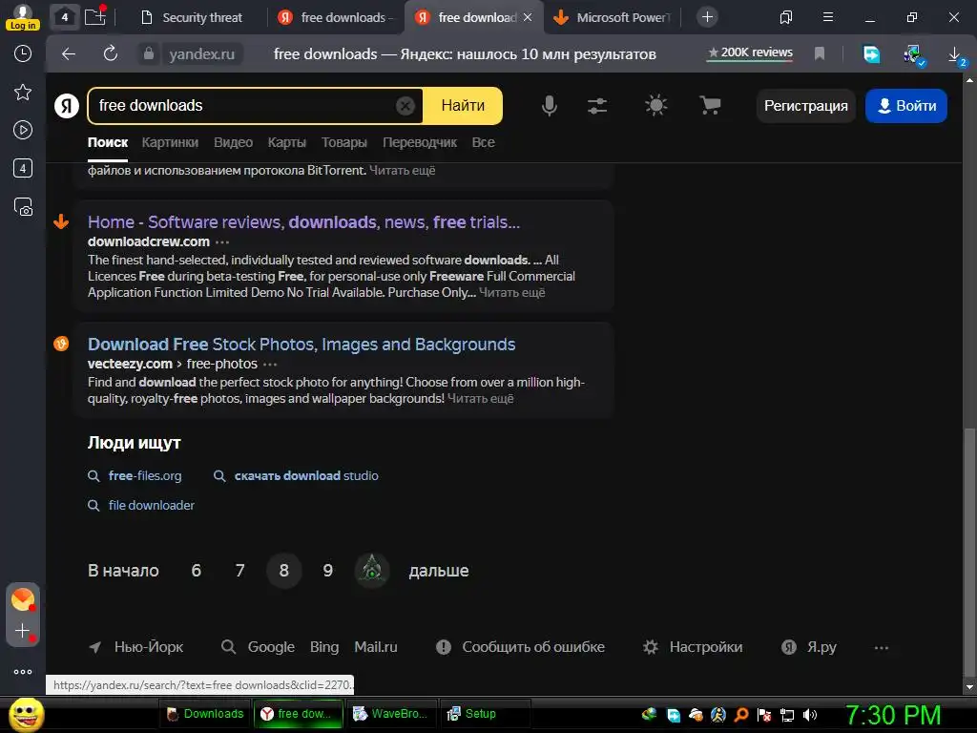The image size is (977, 733).
Task: Switch to the first free downloads tab
Action: tap(337, 17)
